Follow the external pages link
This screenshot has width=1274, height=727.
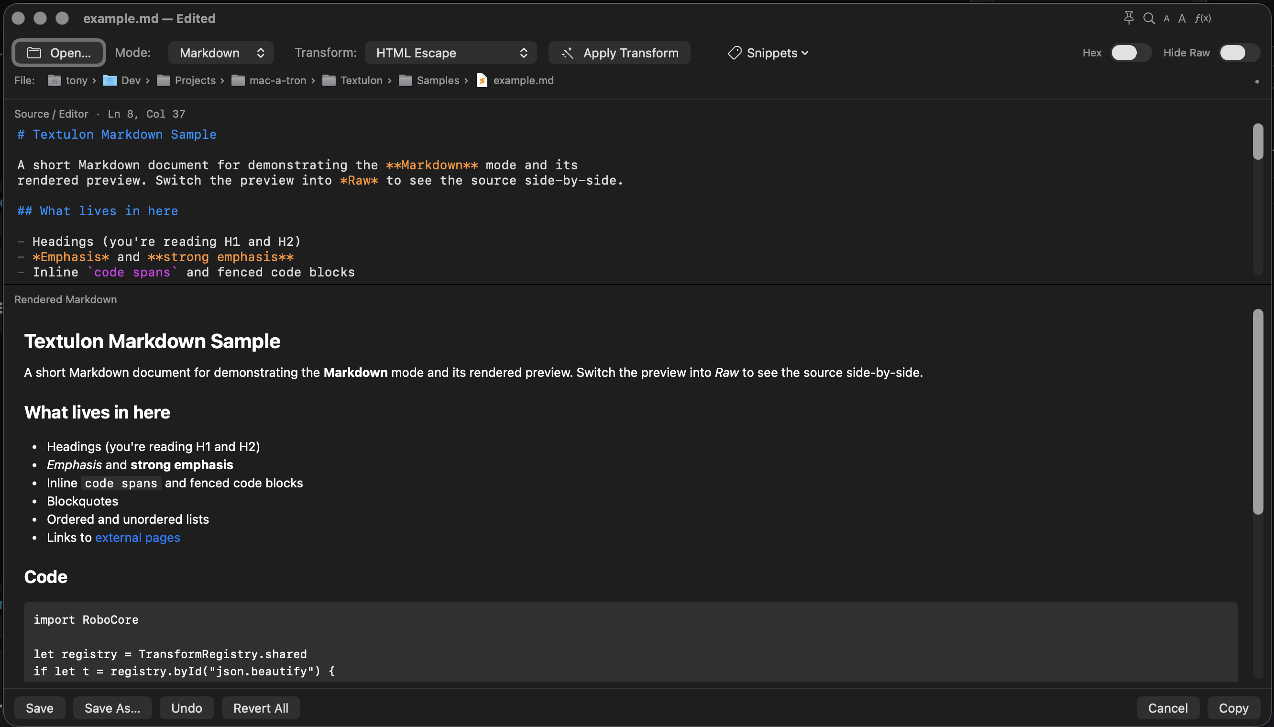coord(137,538)
